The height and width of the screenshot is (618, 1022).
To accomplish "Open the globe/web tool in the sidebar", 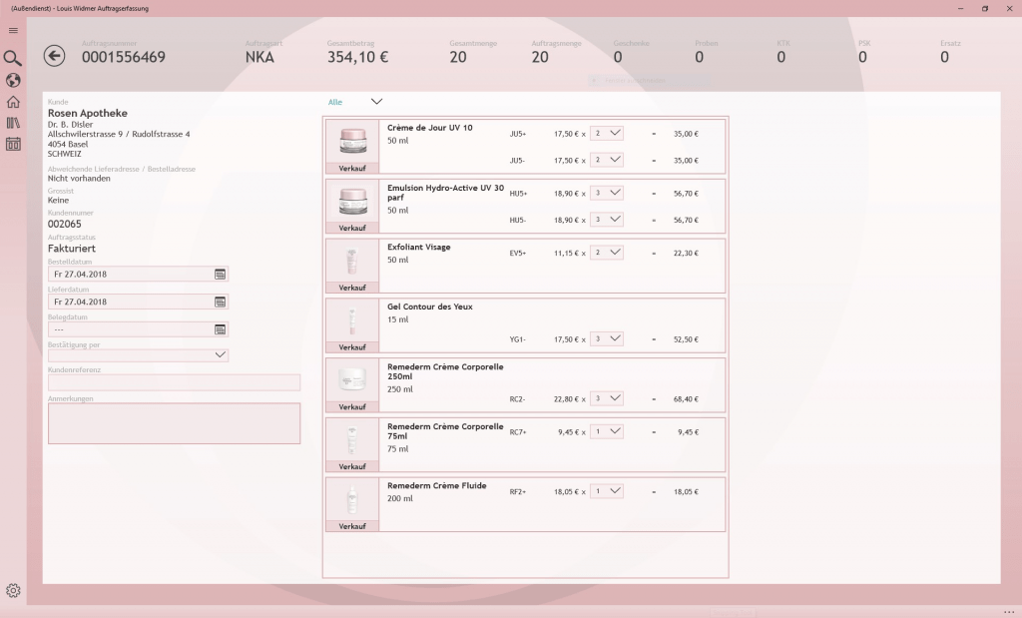I will tap(13, 80).
